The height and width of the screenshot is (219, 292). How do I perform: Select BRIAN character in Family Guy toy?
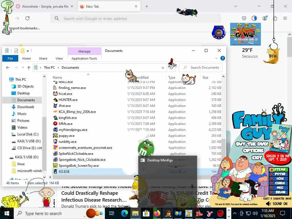coord(279,192)
